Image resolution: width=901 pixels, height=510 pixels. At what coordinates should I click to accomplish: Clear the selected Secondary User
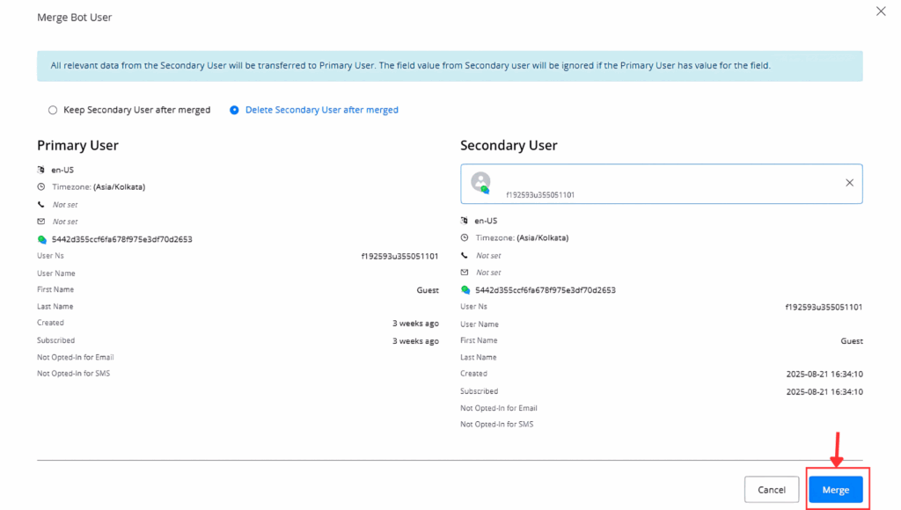point(849,183)
